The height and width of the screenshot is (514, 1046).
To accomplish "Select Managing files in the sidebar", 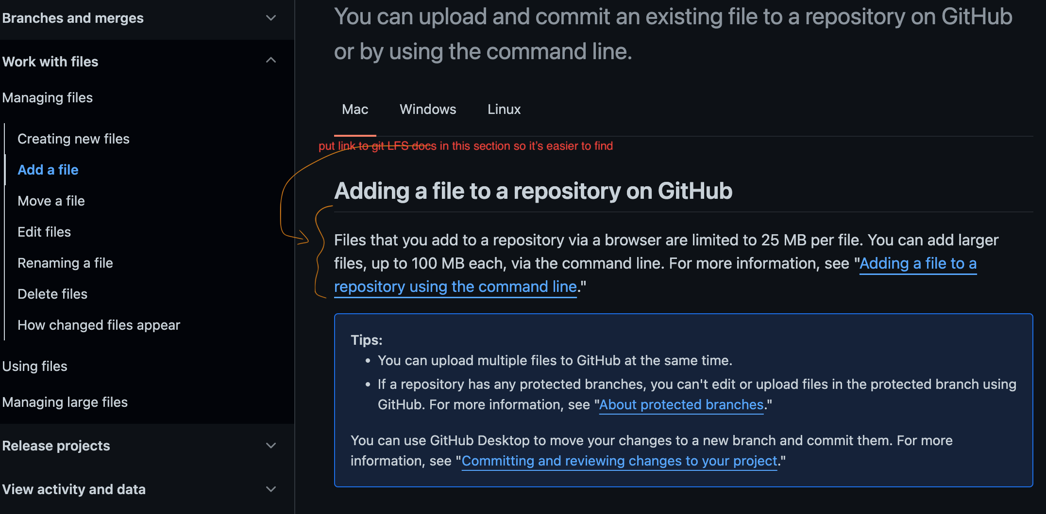I will (47, 97).
